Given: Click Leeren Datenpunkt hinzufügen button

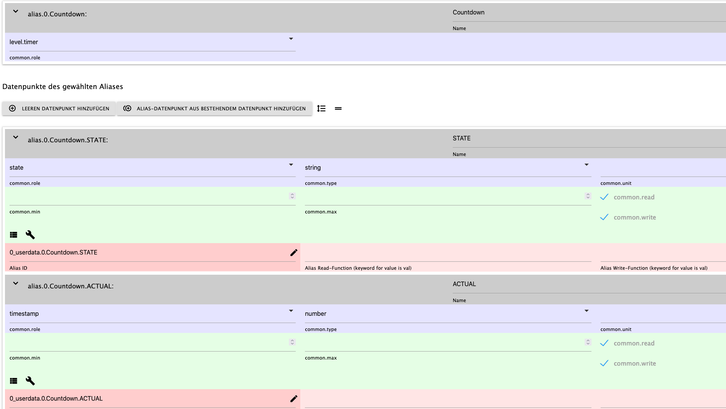Looking at the screenshot, I should pyautogui.click(x=59, y=108).
